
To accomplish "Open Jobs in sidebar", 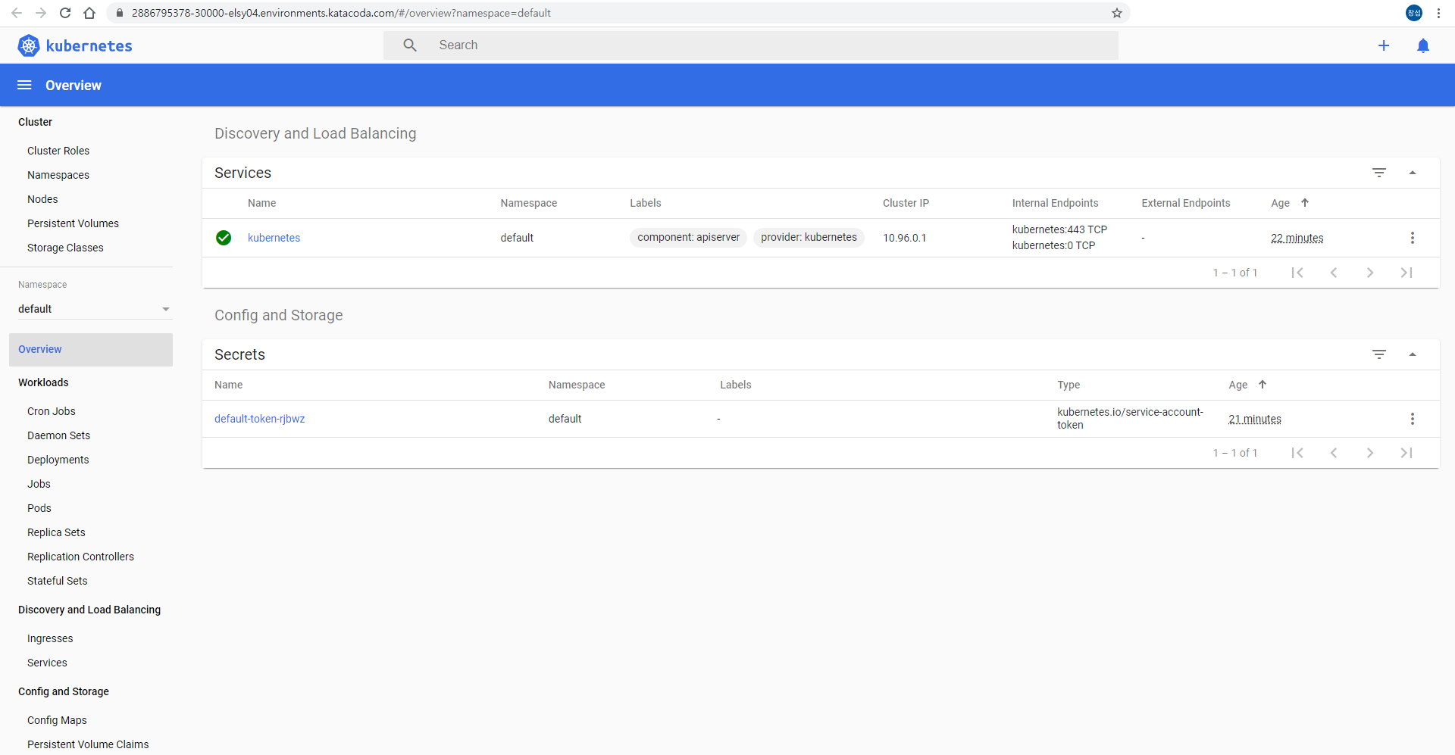I will 39,484.
